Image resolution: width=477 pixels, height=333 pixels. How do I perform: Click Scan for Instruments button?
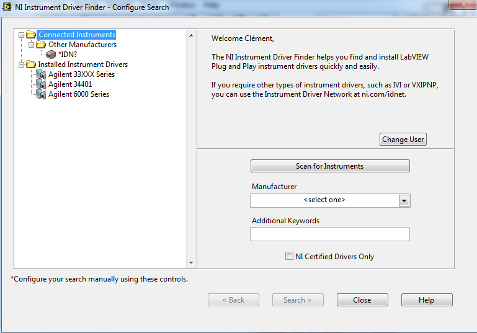tap(330, 166)
